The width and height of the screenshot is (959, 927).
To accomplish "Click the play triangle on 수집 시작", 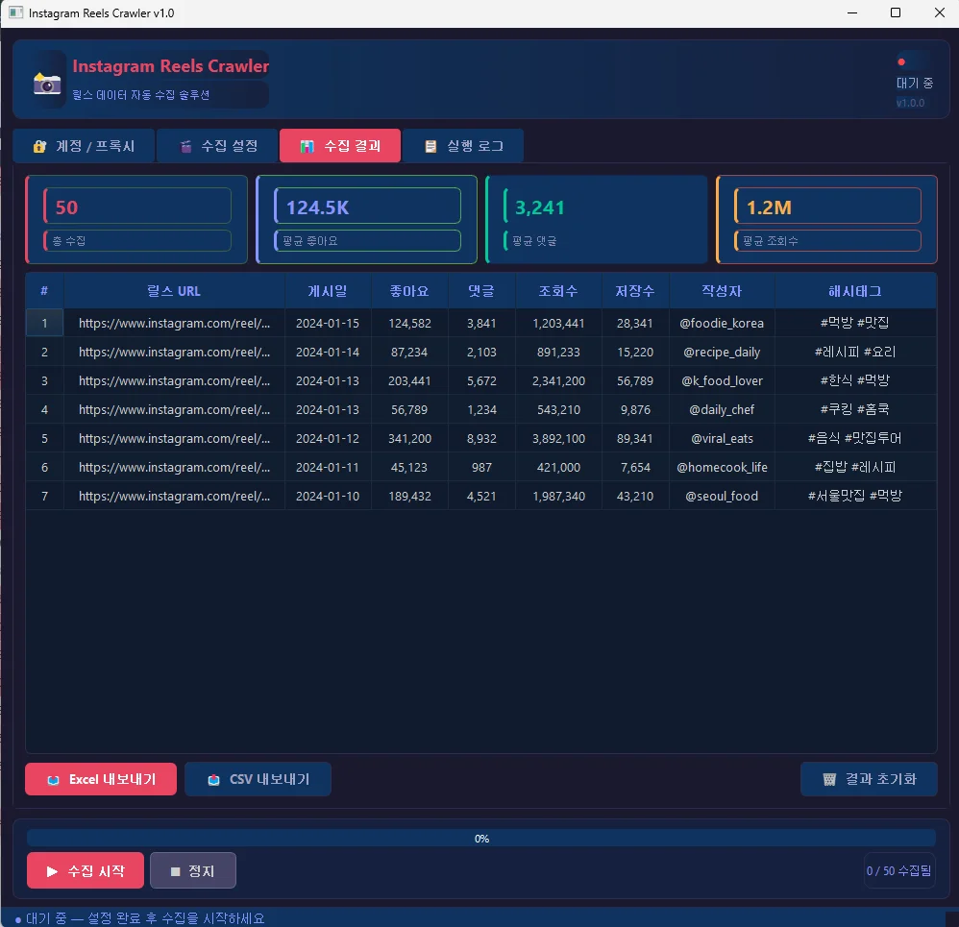I will [52, 871].
